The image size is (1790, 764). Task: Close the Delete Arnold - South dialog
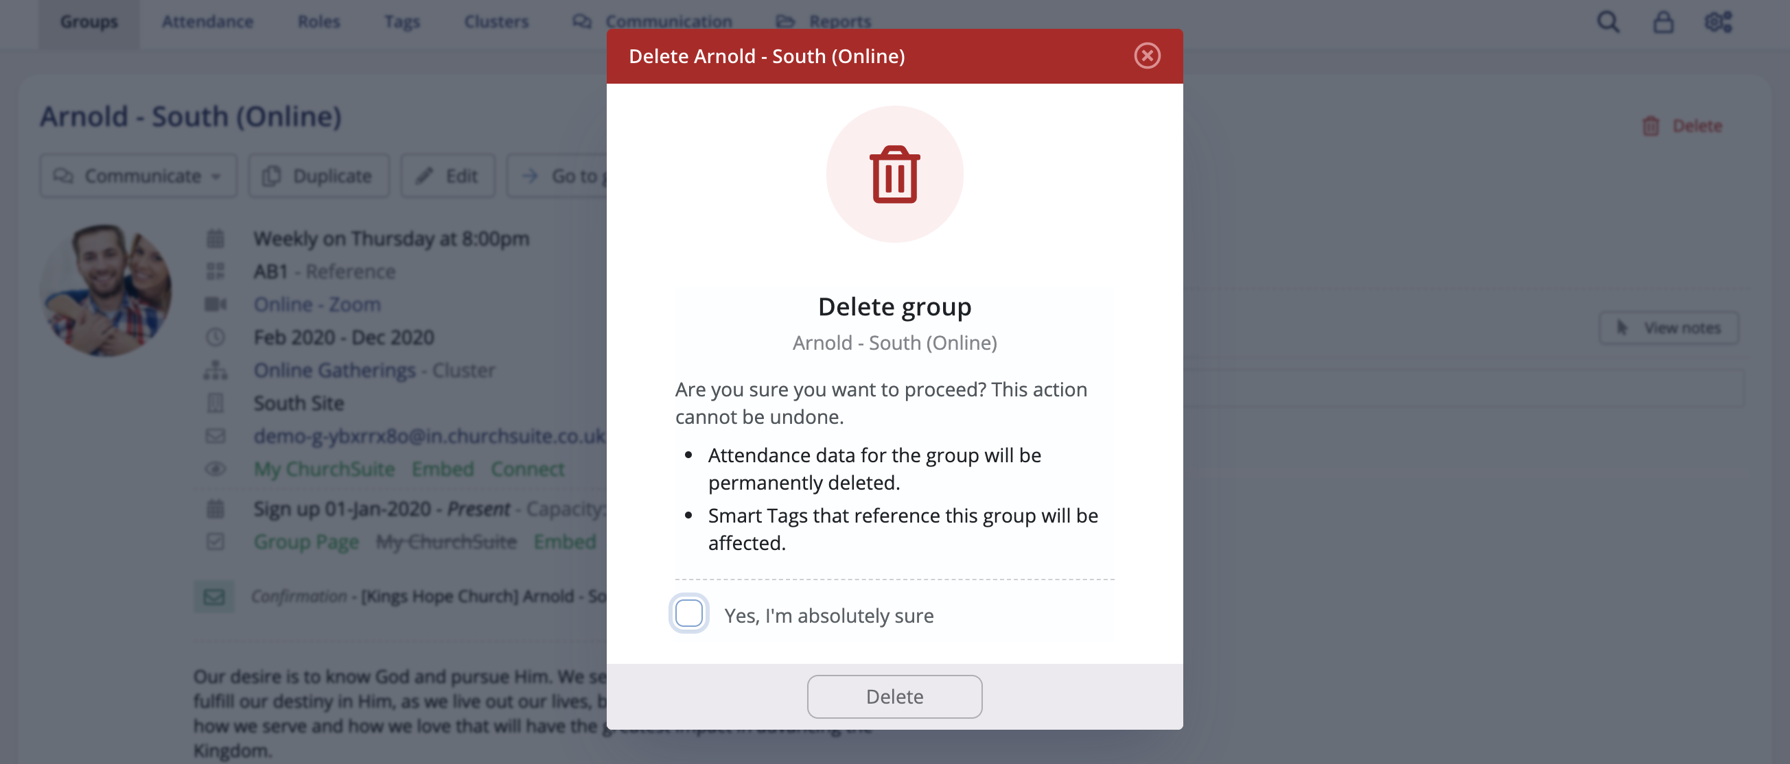coord(1146,56)
